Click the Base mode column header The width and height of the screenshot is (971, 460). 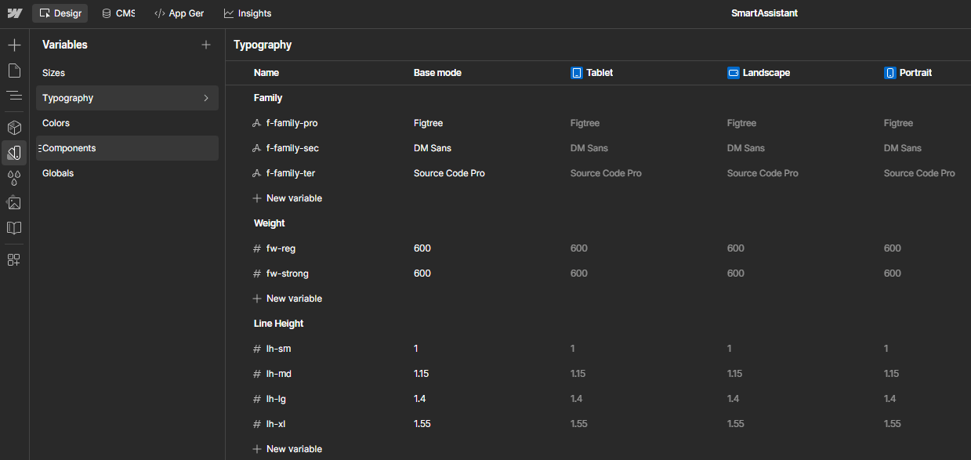point(437,73)
